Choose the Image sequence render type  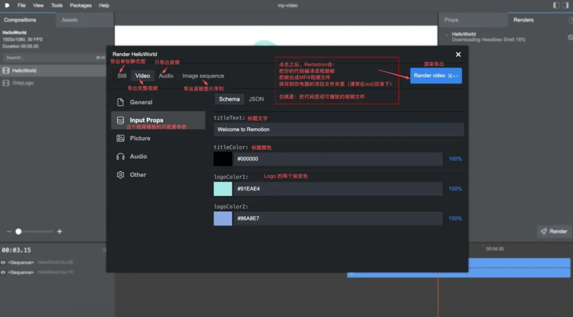coord(203,76)
